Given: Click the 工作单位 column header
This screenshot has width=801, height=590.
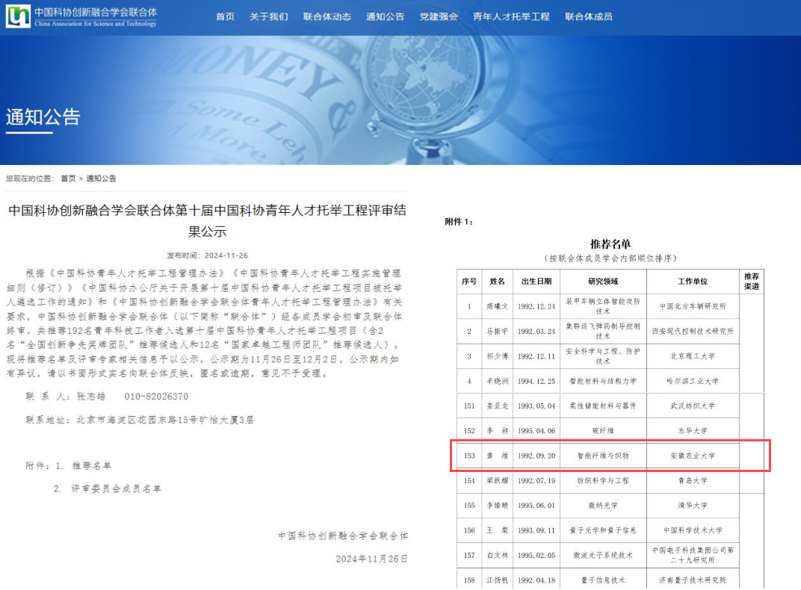Looking at the screenshot, I should (693, 282).
